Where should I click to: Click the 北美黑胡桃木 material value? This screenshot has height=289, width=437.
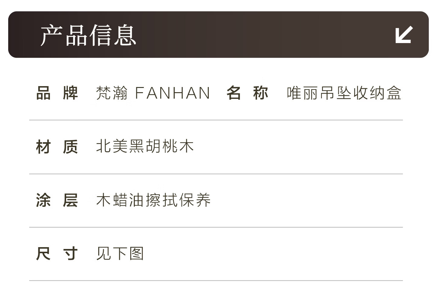pos(145,146)
